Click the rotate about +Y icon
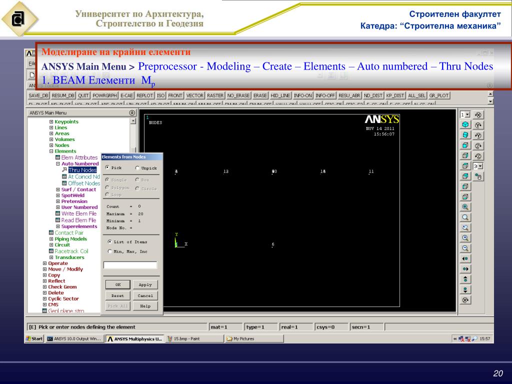The image size is (512, 384). coord(478,124)
